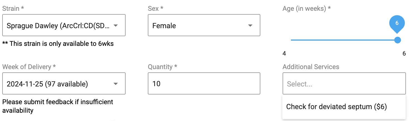
Task: Open the Additional Services select box
Action: coord(344,84)
